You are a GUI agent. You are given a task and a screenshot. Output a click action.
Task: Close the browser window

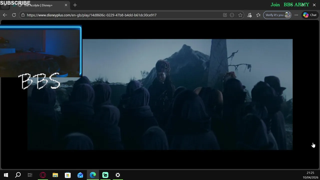click(x=314, y=5)
